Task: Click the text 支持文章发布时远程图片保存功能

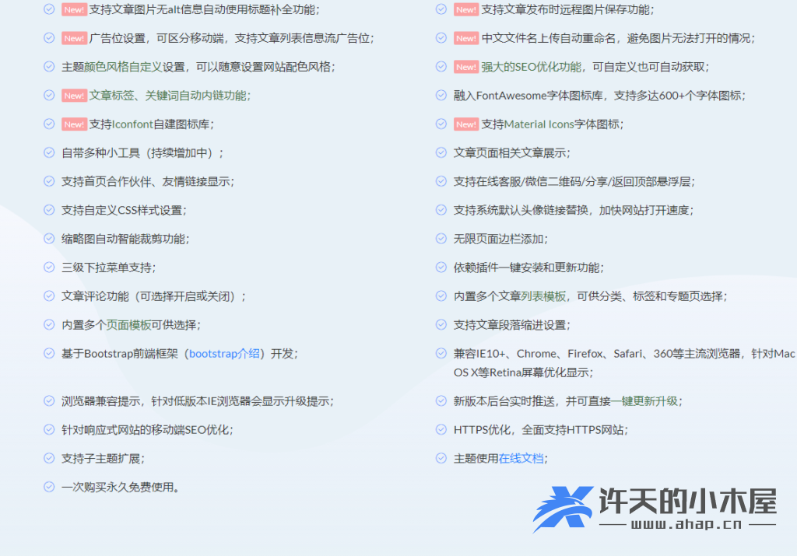Action: tap(566, 9)
